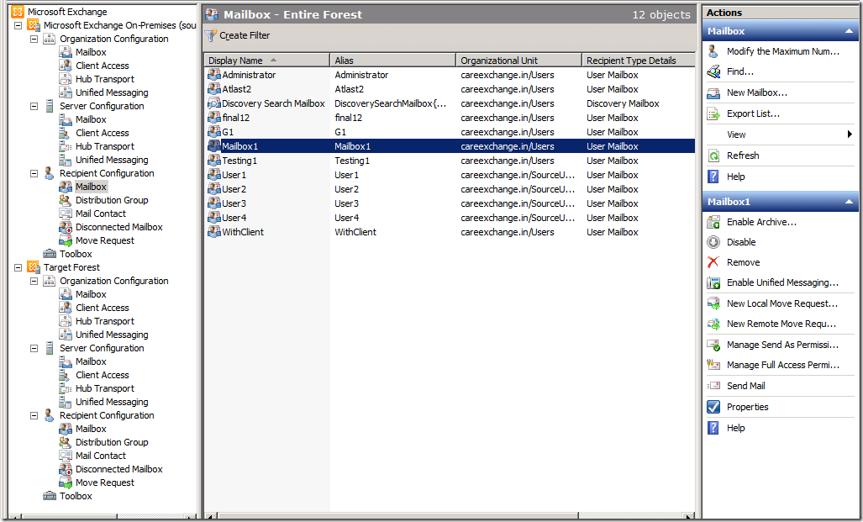
Task: Click the Manage Full Access Permission icon
Action: [x=713, y=365]
